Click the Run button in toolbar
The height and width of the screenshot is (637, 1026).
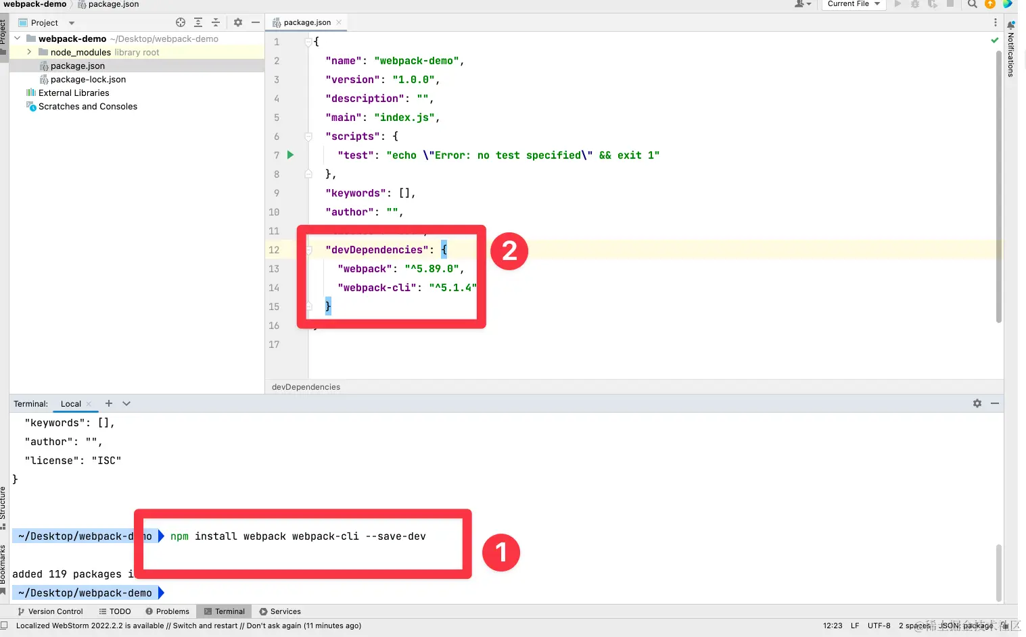[x=897, y=4]
